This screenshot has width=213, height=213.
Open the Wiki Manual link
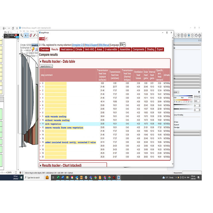coord(104,45)
